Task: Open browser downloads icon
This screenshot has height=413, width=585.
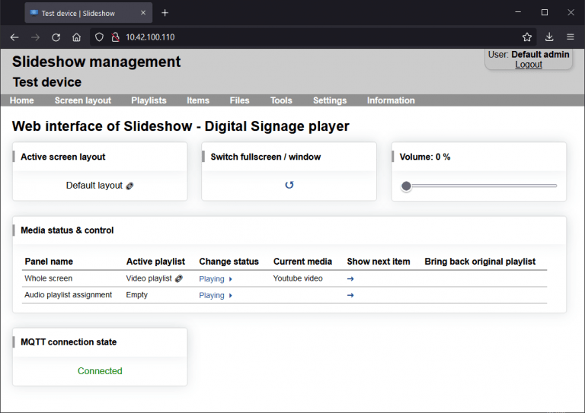Action: click(549, 37)
